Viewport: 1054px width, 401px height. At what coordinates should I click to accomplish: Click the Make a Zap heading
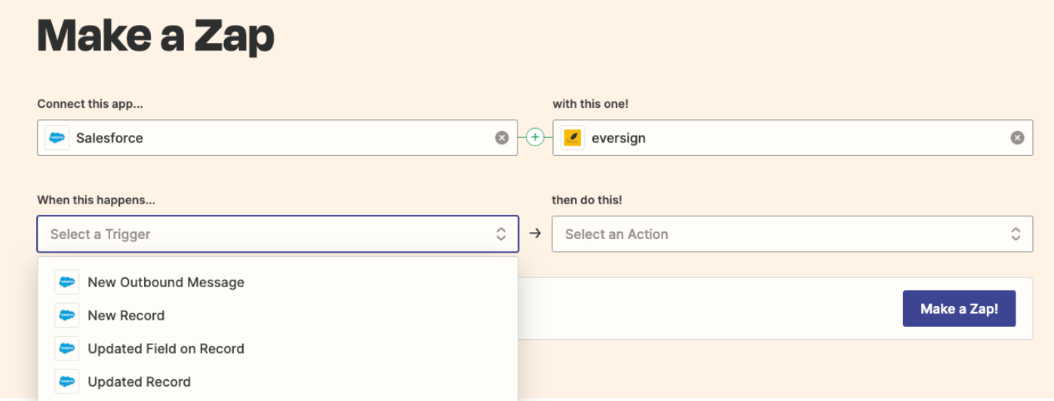pos(155,35)
